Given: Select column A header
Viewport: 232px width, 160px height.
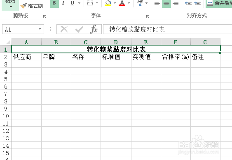Looking at the screenshot, I should [x=26, y=42].
